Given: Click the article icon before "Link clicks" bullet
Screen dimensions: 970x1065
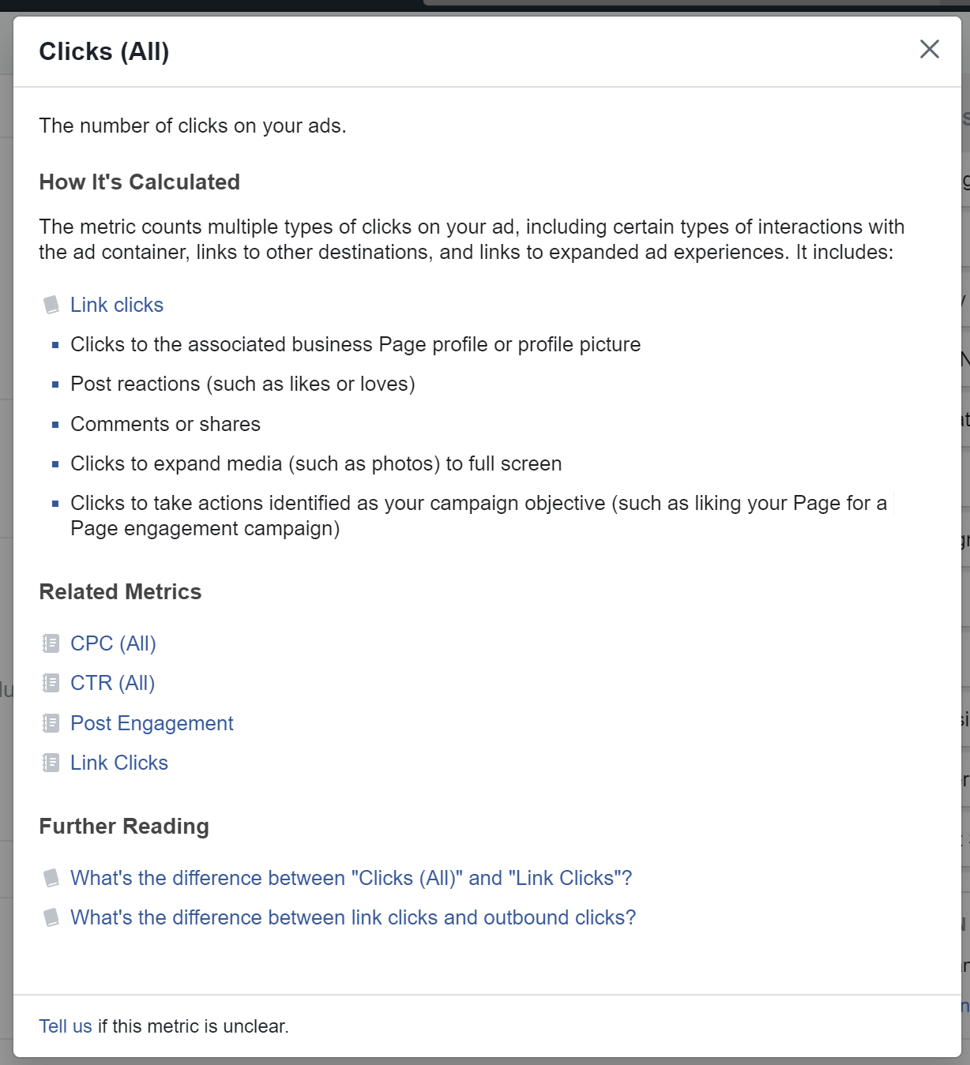Looking at the screenshot, I should pyautogui.click(x=52, y=305).
